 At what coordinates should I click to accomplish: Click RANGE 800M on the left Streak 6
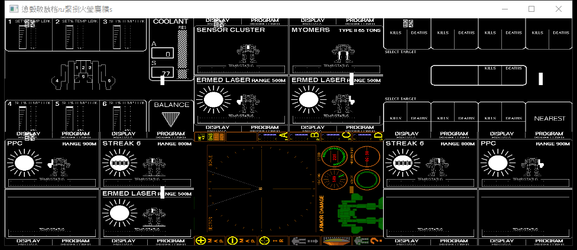[x=174, y=144]
